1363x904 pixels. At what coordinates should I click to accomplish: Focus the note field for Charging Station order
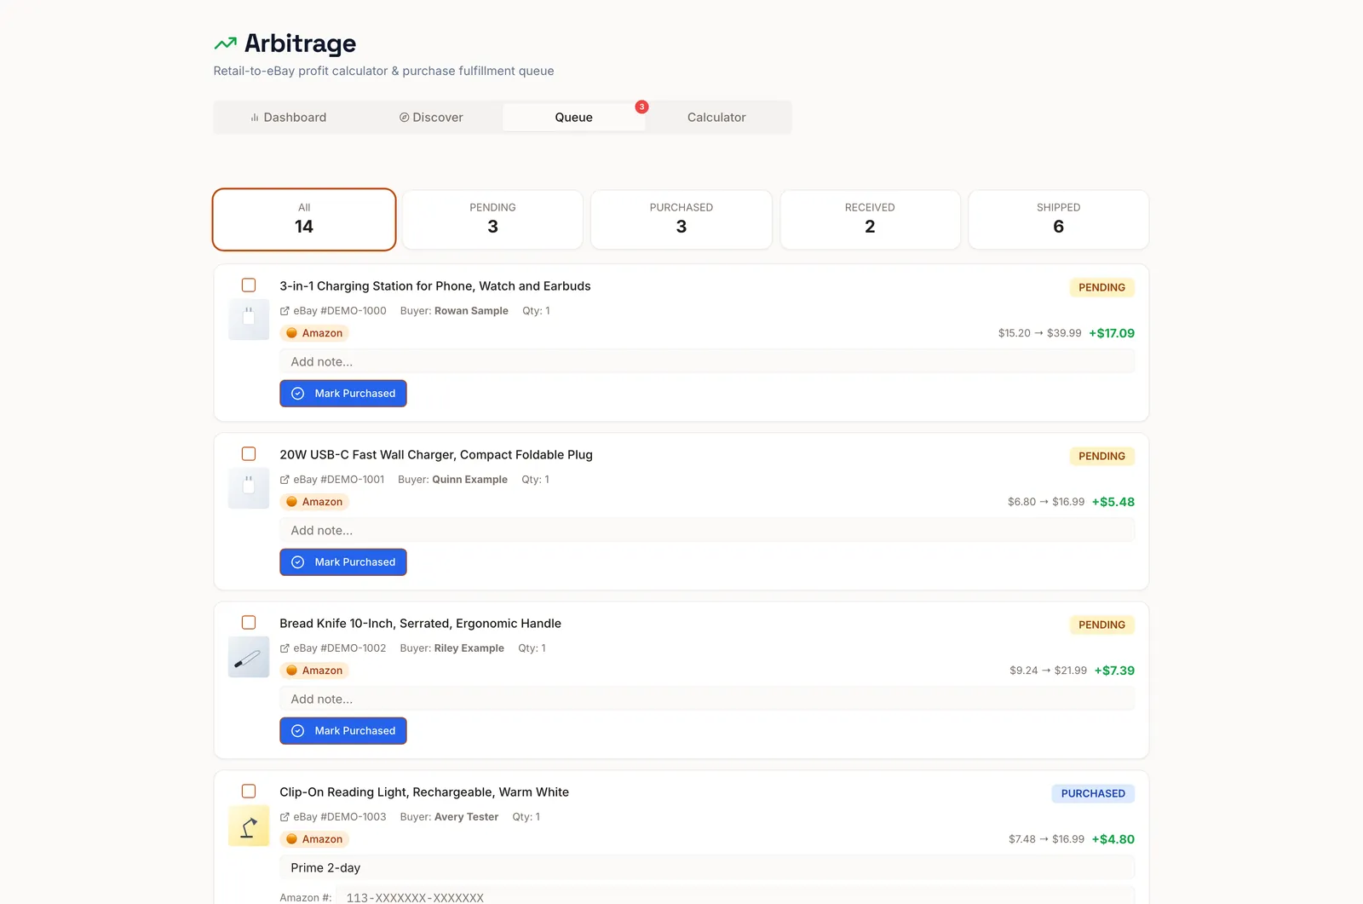click(707, 362)
